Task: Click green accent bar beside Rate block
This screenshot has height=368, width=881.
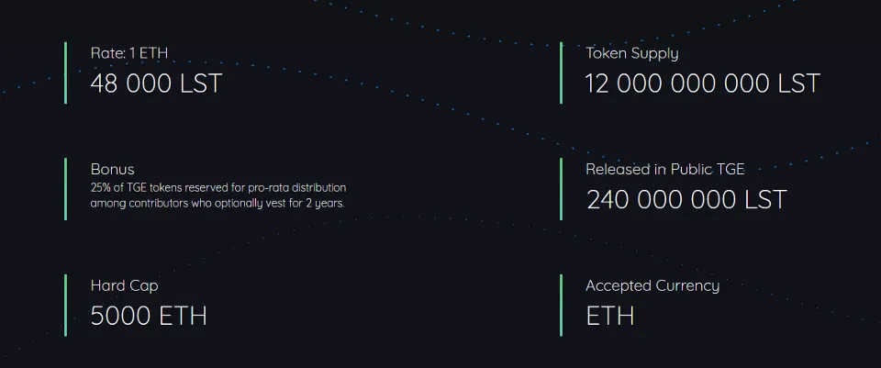Action: [x=66, y=72]
